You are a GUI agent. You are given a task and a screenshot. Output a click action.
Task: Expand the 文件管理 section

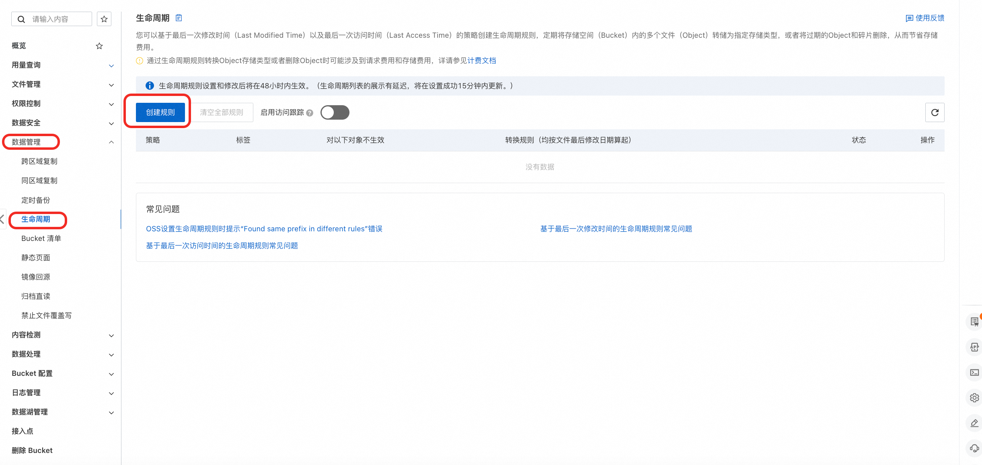[x=111, y=85]
